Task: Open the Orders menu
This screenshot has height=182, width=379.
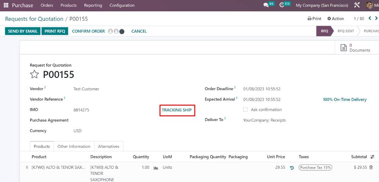Action: [x=47, y=5]
